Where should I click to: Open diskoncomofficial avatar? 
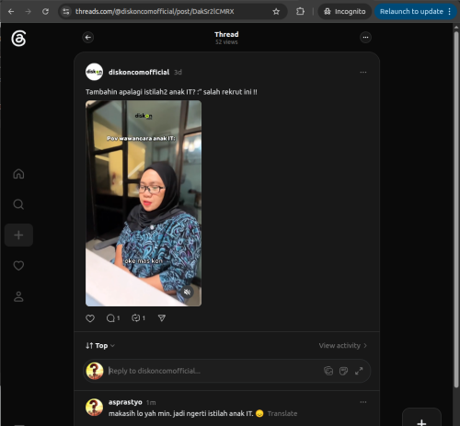[94, 72]
